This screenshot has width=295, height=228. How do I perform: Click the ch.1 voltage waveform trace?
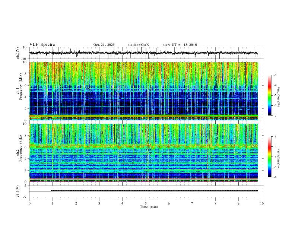(143, 53)
